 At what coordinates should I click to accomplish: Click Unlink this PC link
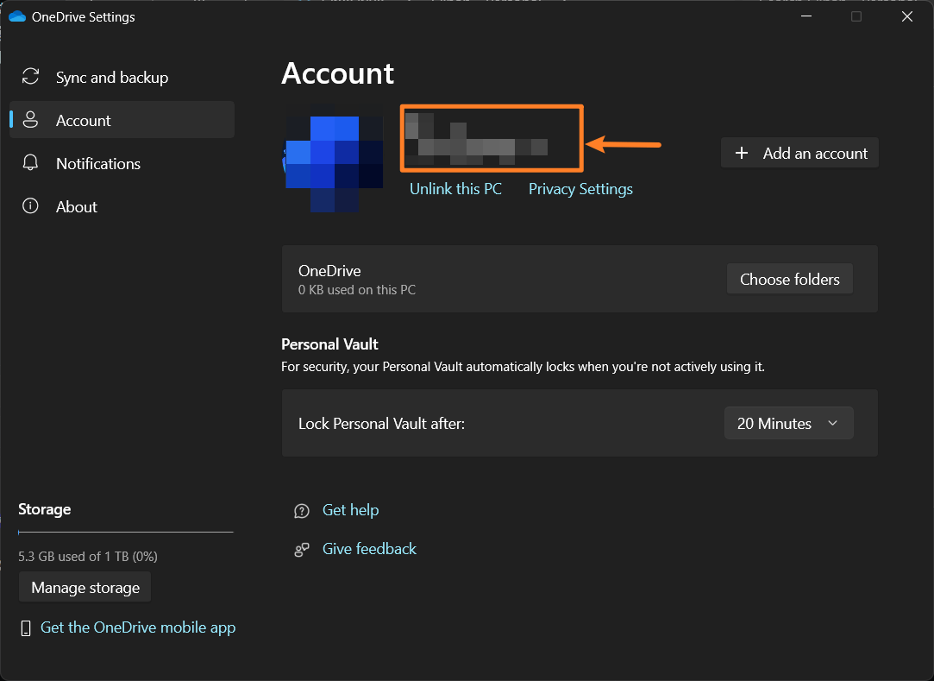point(455,189)
